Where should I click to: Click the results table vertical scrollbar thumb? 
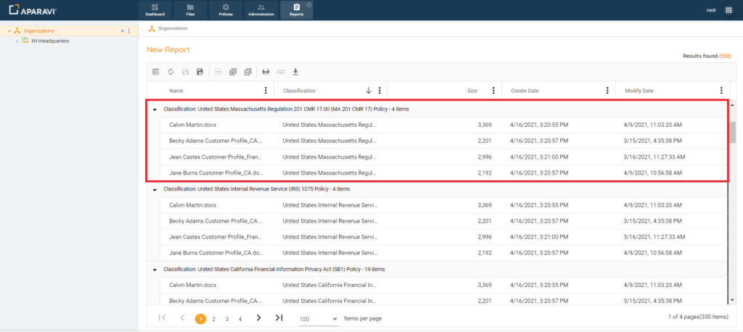(x=731, y=133)
